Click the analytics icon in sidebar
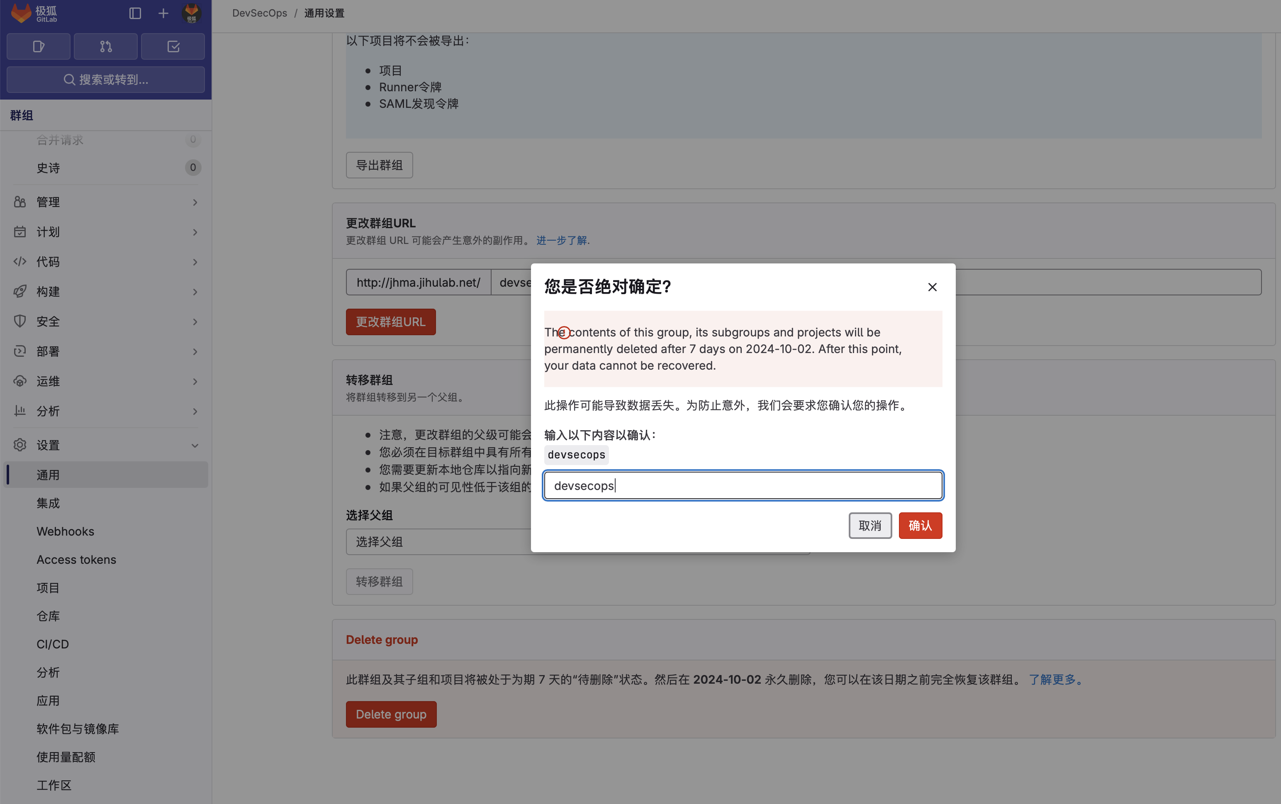 (x=19, y=410)
